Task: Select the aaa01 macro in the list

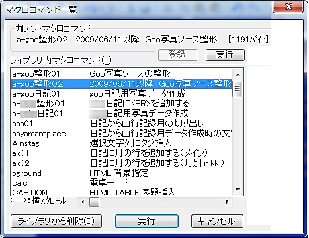Action: click(121, 124)
